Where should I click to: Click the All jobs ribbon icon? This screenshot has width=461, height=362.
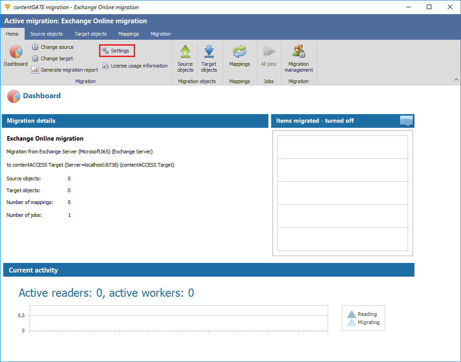[269, 52]
